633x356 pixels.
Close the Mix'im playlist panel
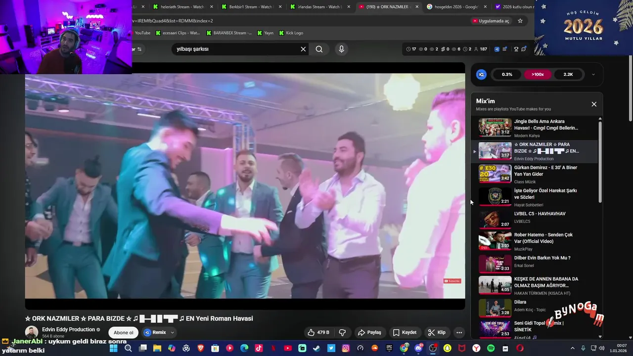pos(594,104)
